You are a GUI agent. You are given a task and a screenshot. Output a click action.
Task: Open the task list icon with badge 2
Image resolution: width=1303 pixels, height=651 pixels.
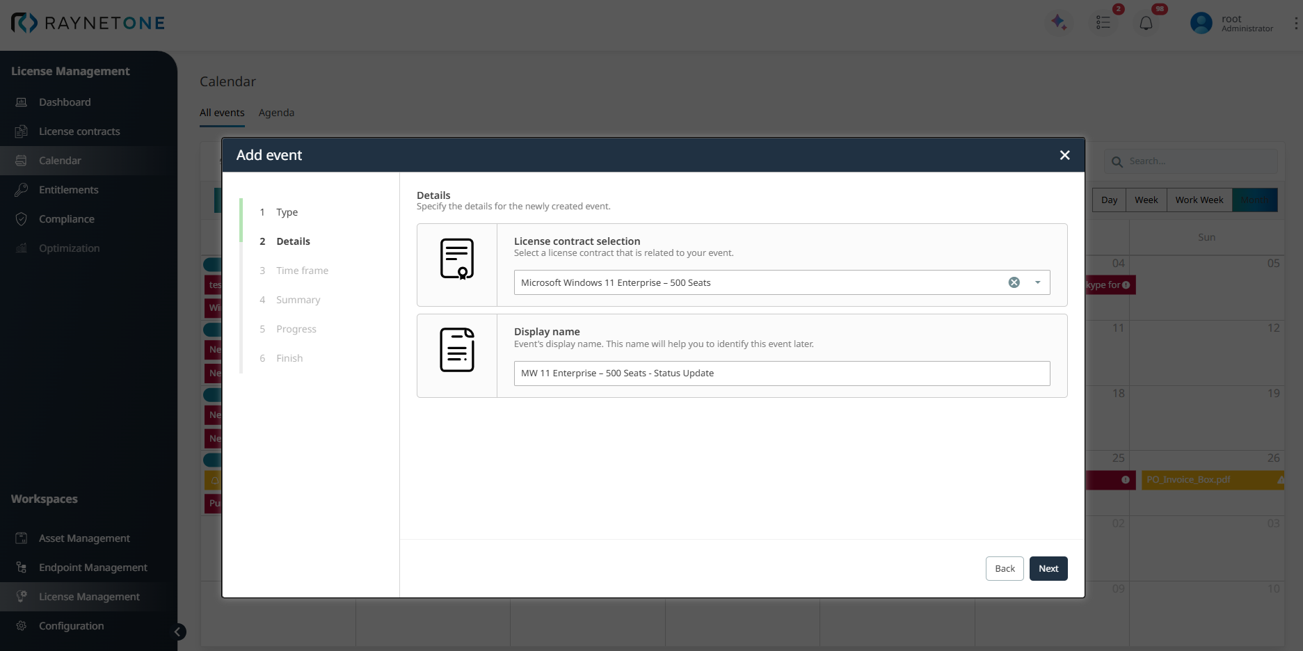point(1103,23)
